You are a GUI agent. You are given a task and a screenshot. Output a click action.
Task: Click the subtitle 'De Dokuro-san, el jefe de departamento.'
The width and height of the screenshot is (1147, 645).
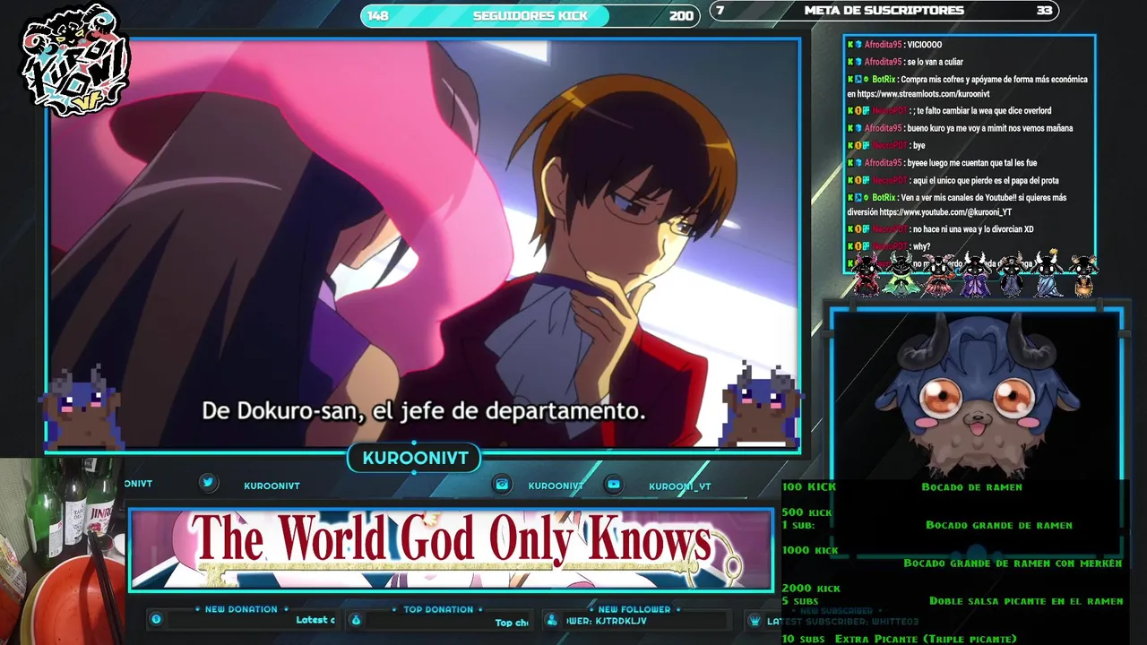click(423, 411)
